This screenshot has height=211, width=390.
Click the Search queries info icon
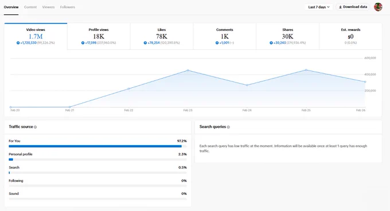228,127
